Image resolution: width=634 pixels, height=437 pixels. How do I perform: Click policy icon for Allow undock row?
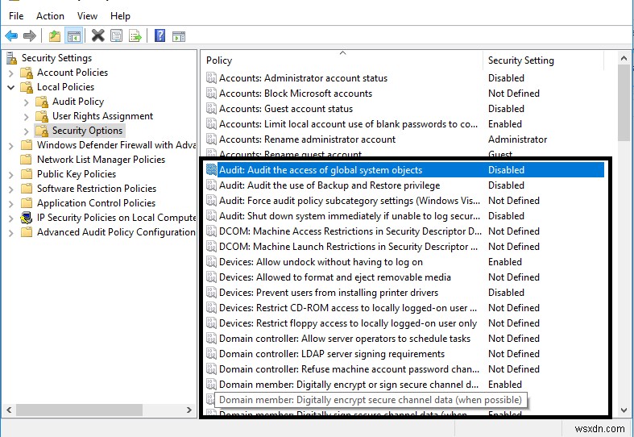pos(211,262)
